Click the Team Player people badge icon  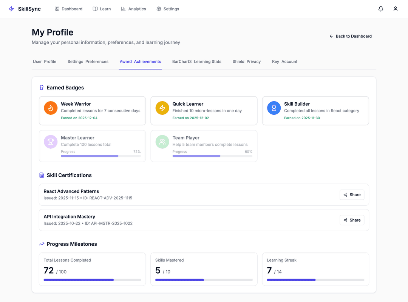(x=162, y=142)
